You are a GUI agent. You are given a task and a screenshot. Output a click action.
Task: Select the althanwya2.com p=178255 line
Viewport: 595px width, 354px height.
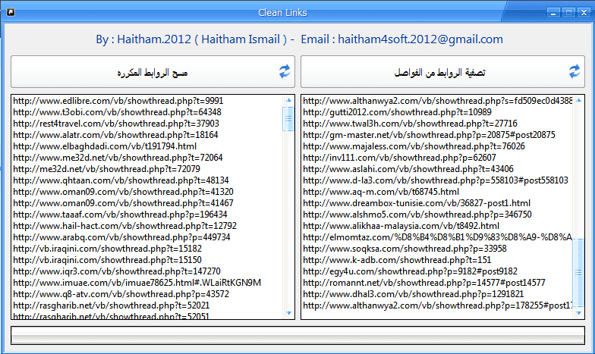pos(437,305)
